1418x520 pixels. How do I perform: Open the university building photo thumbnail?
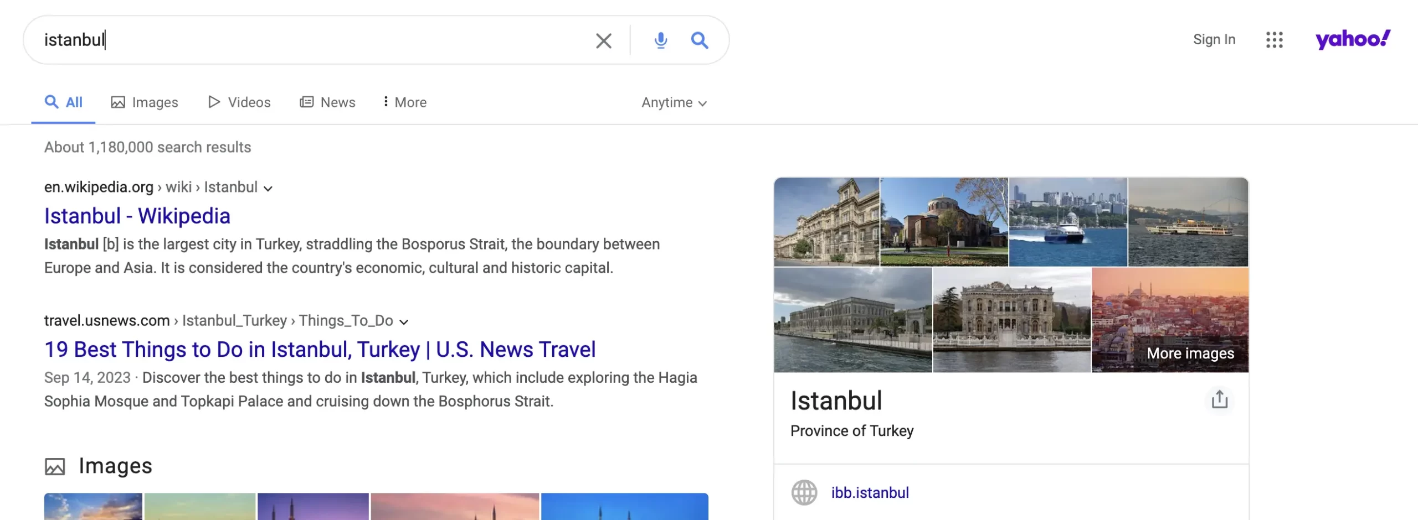click(x=826, y=222)
